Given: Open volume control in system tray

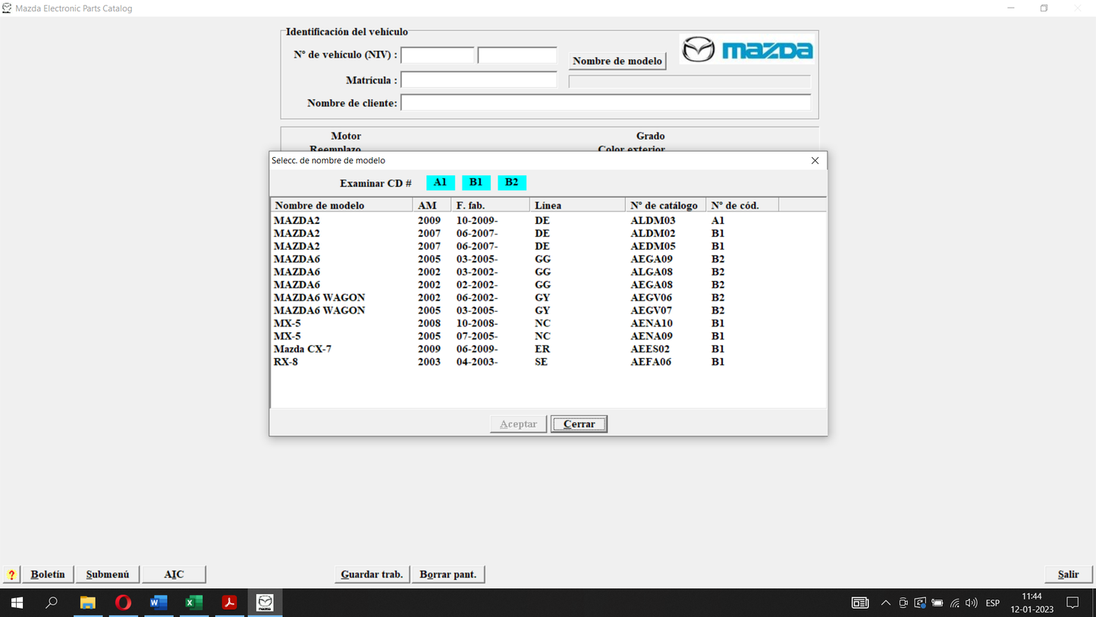Looking at the screenshot, I should coord(972,603).
